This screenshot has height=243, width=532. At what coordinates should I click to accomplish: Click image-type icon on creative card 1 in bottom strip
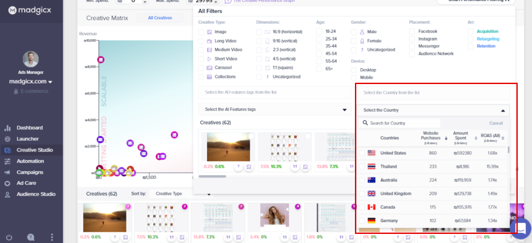pos(126,237)
